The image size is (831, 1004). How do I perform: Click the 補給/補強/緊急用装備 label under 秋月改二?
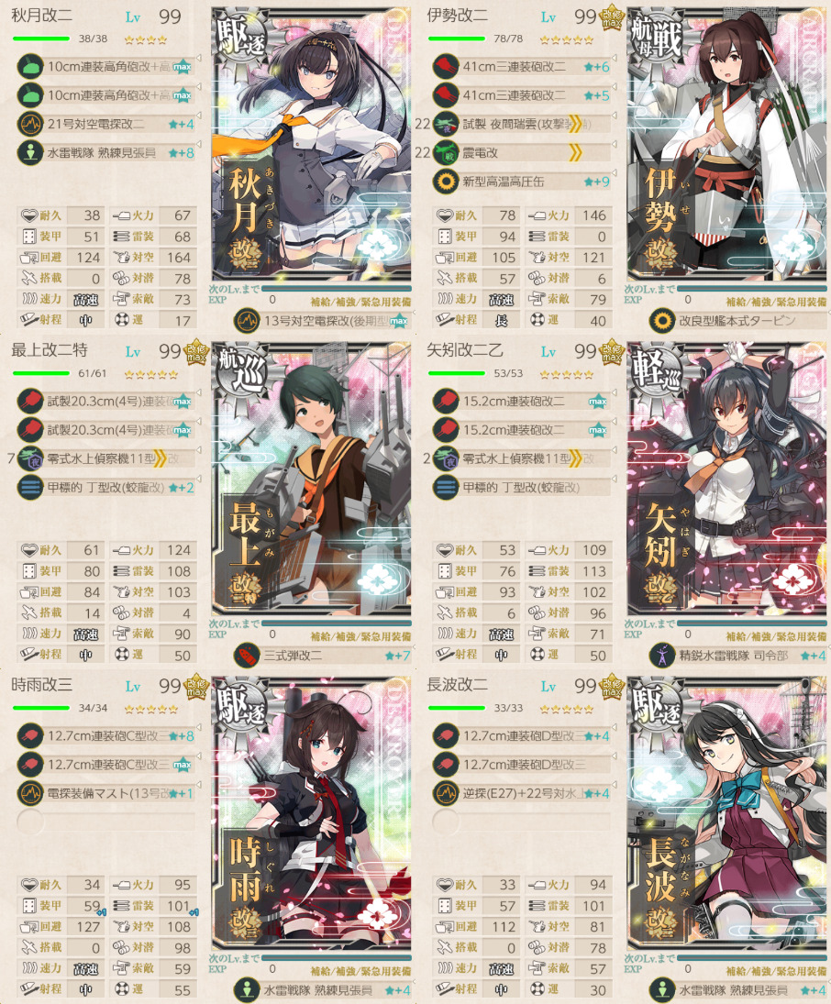[360, 301]
